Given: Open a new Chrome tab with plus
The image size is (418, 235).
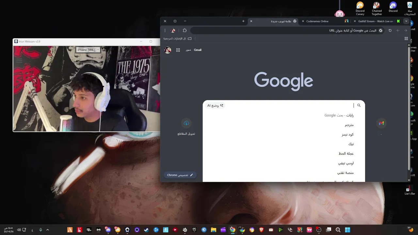Looking at the screenshot, I should (x=243, y=21).
